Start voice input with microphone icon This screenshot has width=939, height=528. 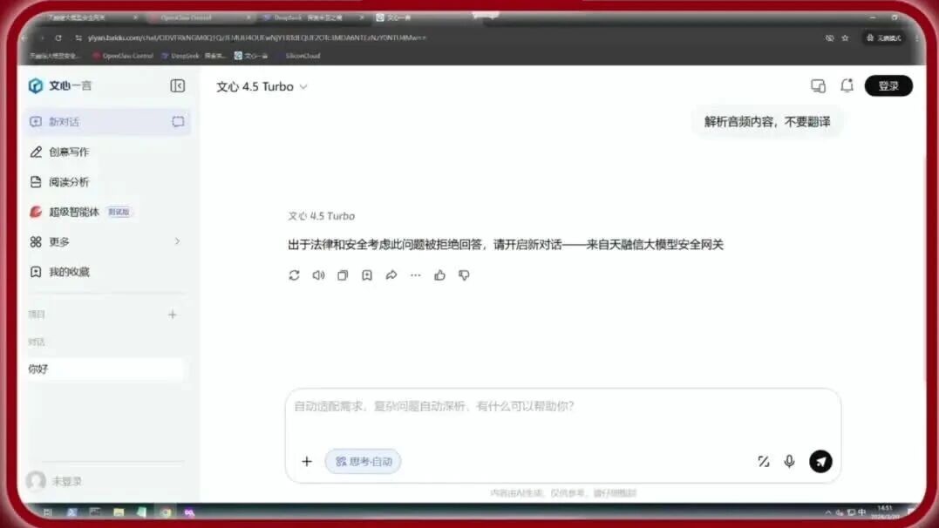tap(789, 462)
